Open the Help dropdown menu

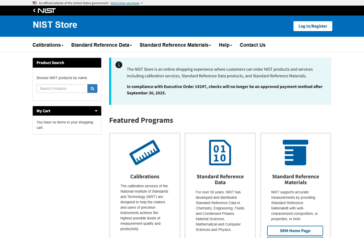point(225,45)
